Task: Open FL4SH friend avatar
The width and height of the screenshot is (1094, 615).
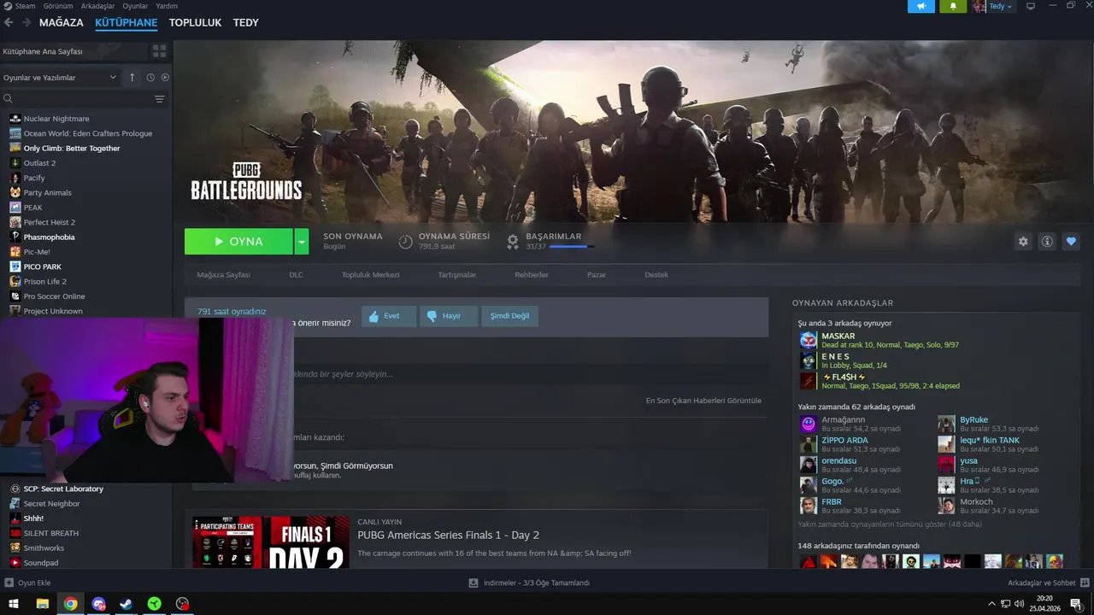Action: click(809, 381)
